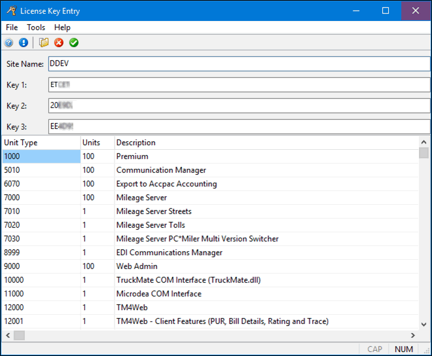Click the red X cancel icon
This screenshot has width=432, height=356.
click(x=59, y=43)
